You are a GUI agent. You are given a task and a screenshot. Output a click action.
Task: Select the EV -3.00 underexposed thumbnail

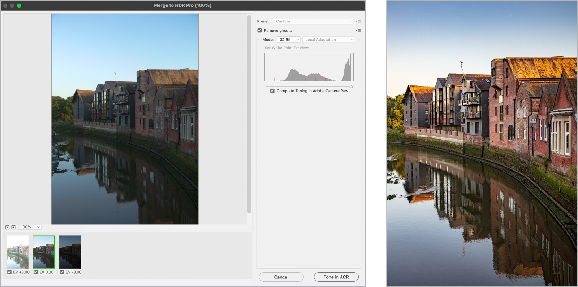click(70, 252)
